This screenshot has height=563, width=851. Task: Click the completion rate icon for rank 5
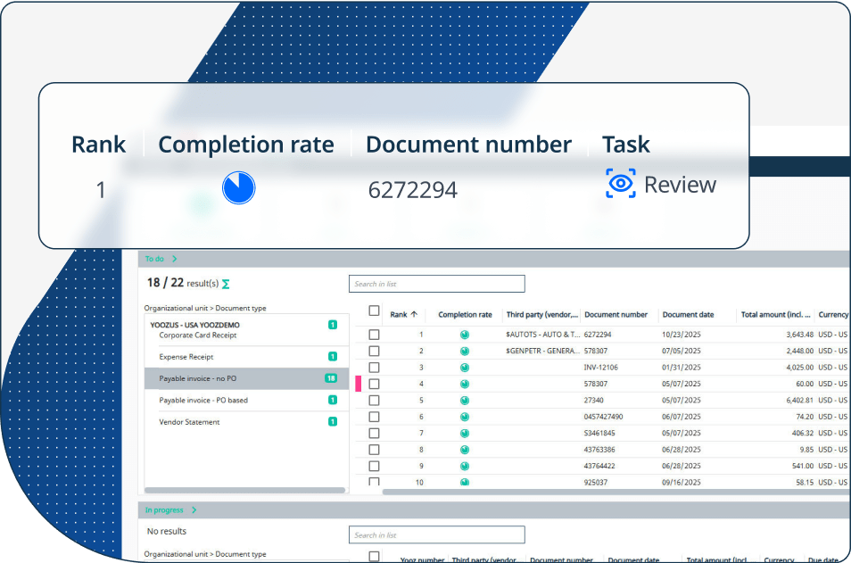coord(465,401)
